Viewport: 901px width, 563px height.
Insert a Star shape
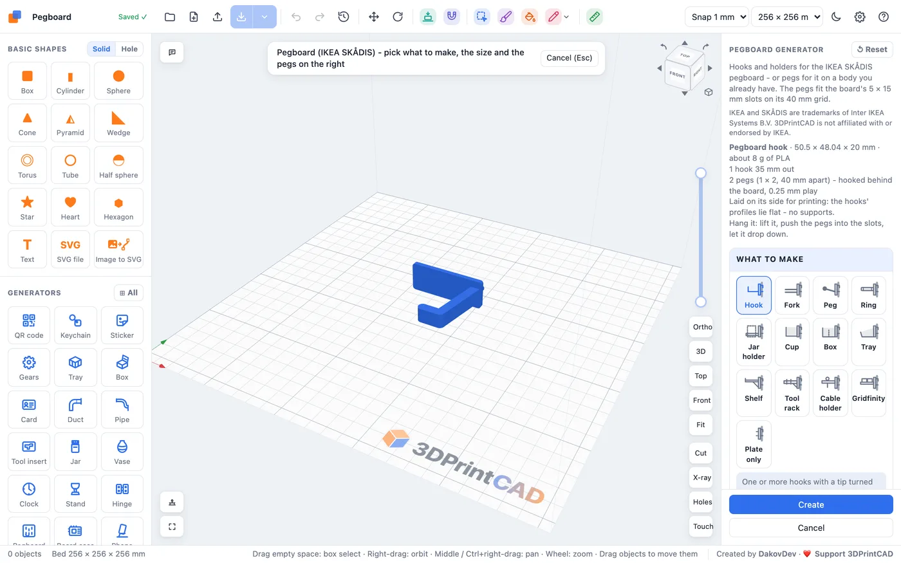[x=27, y=207]
